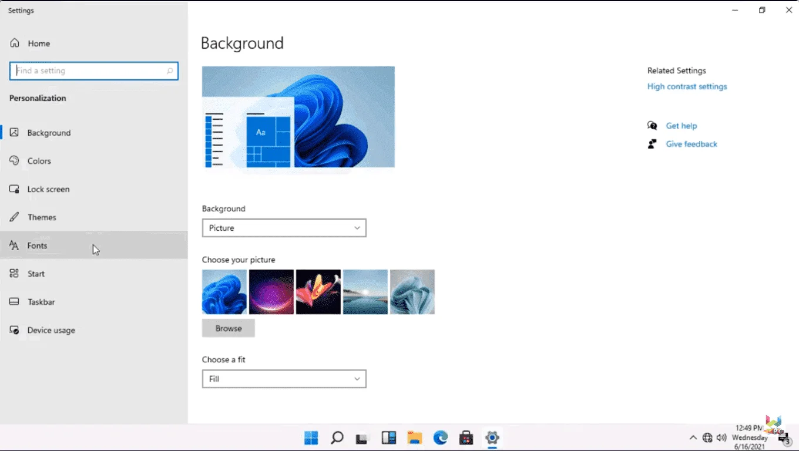Click the Home icon in sidebar
This screenshot has width=799, height=451.
coord(15,43)
